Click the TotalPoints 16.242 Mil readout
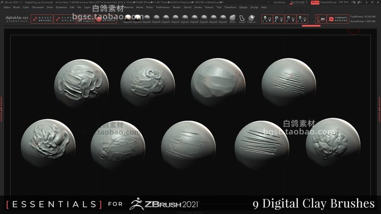The width and height of the screenshot is (381, 214). (363, 17)
